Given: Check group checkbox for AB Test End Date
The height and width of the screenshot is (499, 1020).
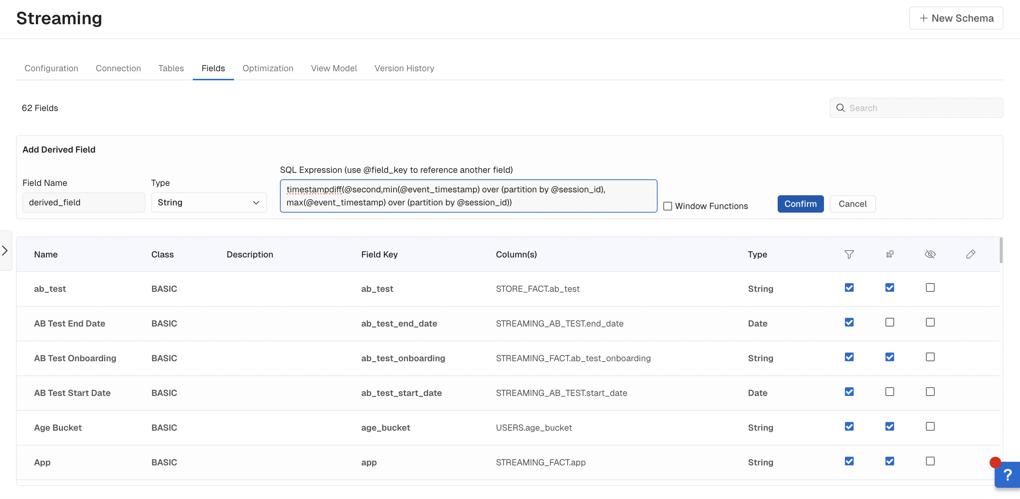Looking at the screenshot, I should coord(889,323).
